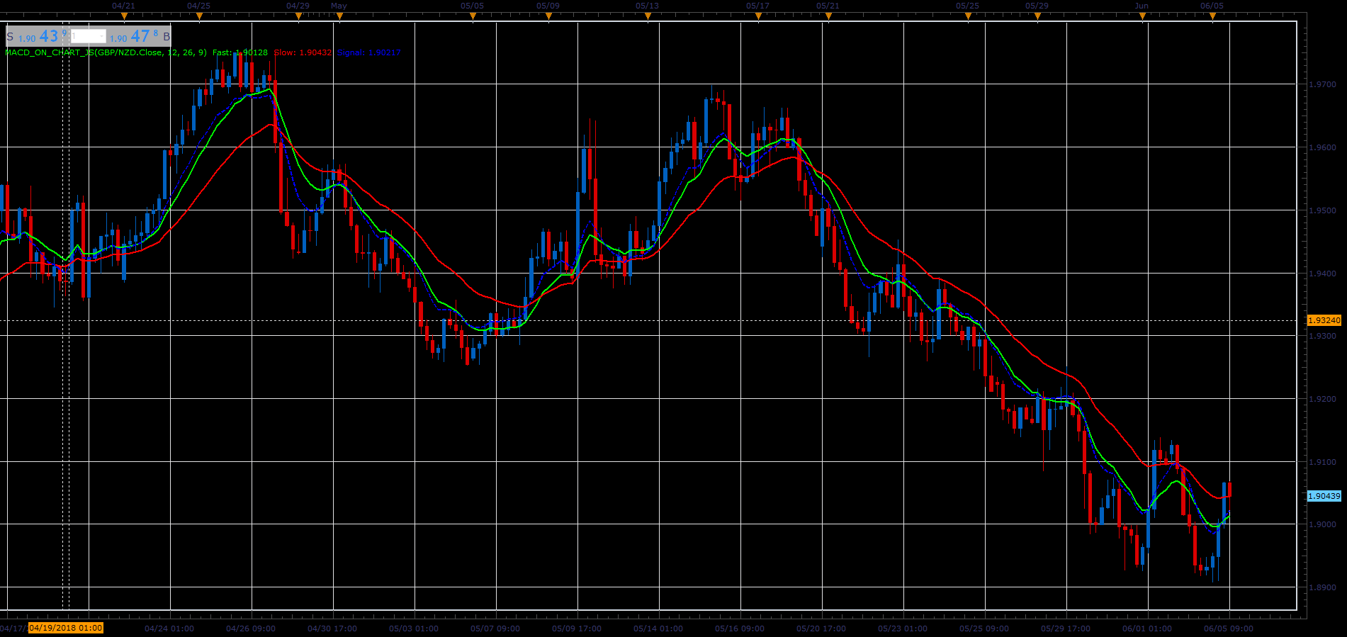1347x637 pixels.
Task: Click the 1.9500 price axis label
Action: tap(1322, 210)
